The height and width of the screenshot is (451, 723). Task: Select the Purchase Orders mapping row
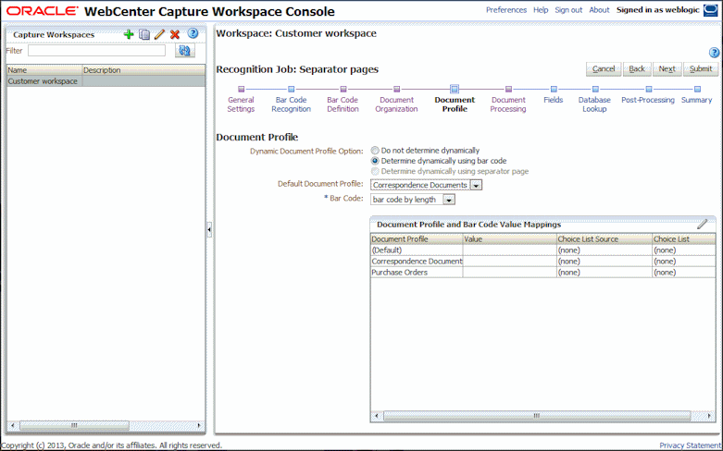(x=543, y=273)
